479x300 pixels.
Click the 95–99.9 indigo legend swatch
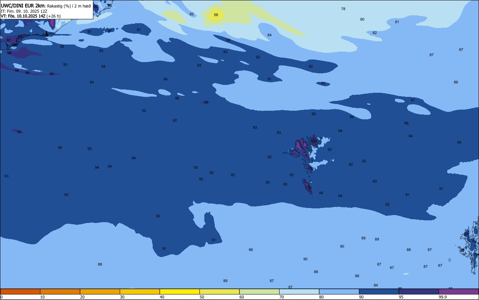(x=419, y=291)
